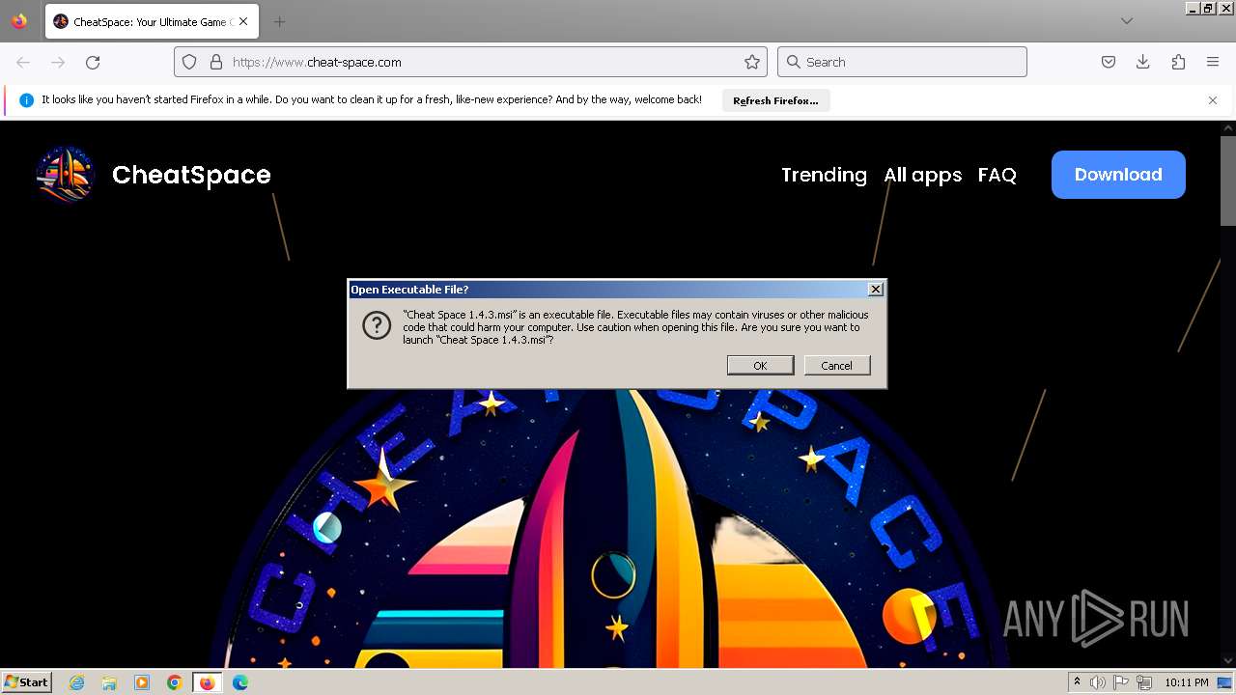Open the Trending nav link
This screenshot has width=1236, height=695.
point(824,175)
